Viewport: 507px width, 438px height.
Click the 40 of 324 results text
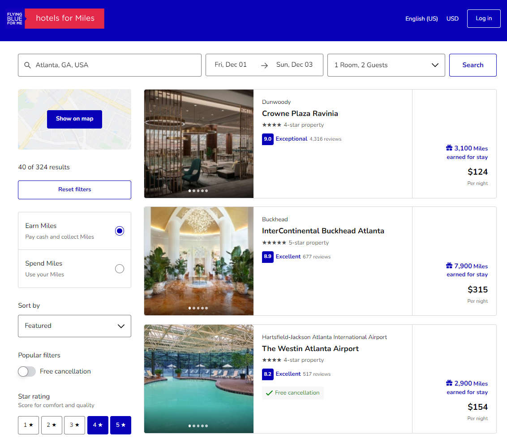(x=44, y=167)
